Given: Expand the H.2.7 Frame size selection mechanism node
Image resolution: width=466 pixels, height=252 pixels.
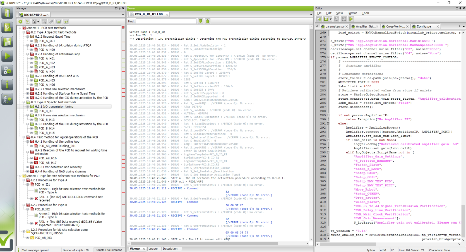Looking at the screenshot, I should coord(28,89).
